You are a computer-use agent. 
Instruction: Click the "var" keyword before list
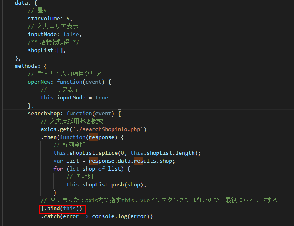tap(58, 161)
